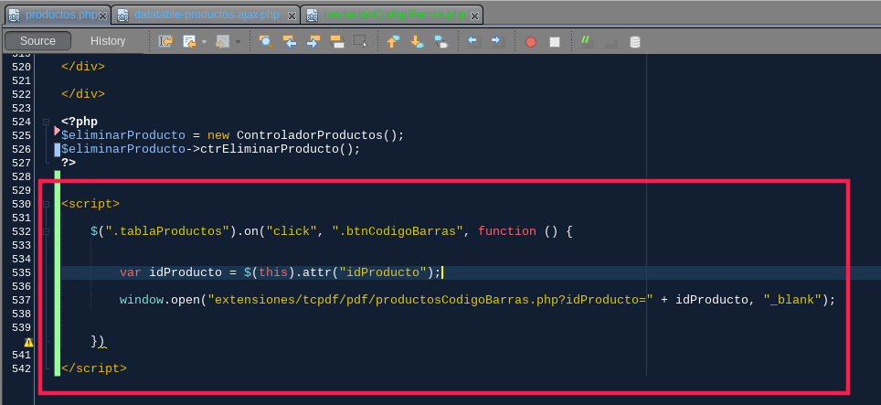Toggle Highlight Search icon
881x405 pixels.
click(x=336, y=41)
